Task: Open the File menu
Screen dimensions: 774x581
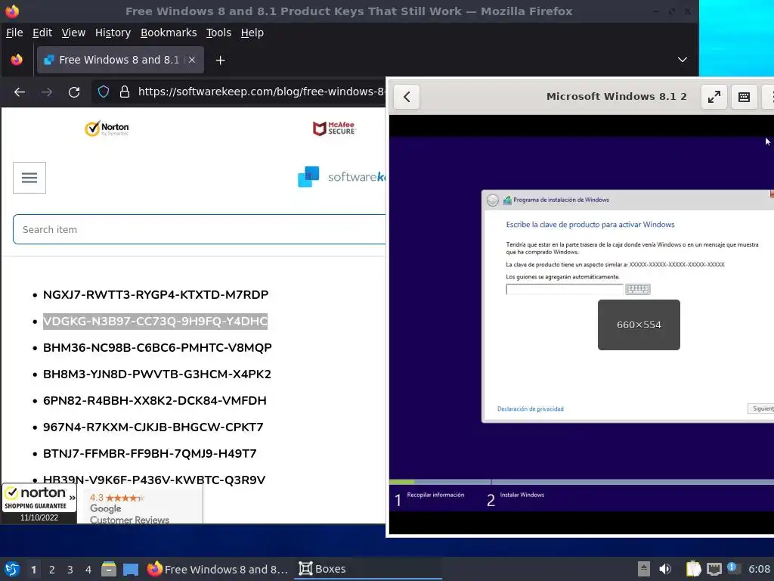Action: [x=14, y=33]
